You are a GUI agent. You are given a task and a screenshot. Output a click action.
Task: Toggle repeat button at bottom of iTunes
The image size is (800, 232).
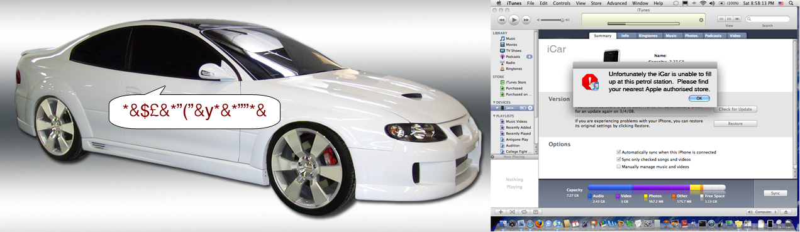pos(524,212)
